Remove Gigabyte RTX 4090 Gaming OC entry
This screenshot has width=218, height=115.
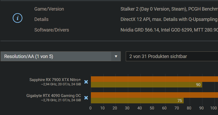tap(86, 98)
